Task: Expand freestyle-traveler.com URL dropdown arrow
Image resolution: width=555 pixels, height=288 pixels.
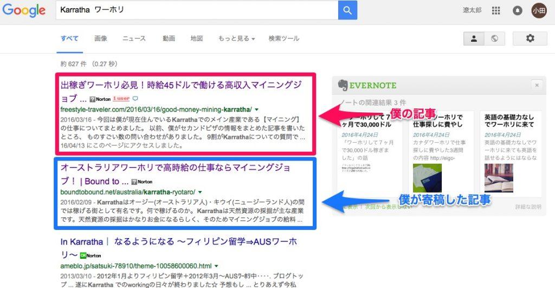Action: coord(256,110)
